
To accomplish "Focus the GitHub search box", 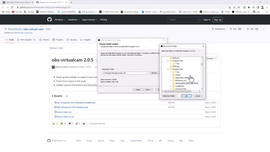I will (184, 20).
